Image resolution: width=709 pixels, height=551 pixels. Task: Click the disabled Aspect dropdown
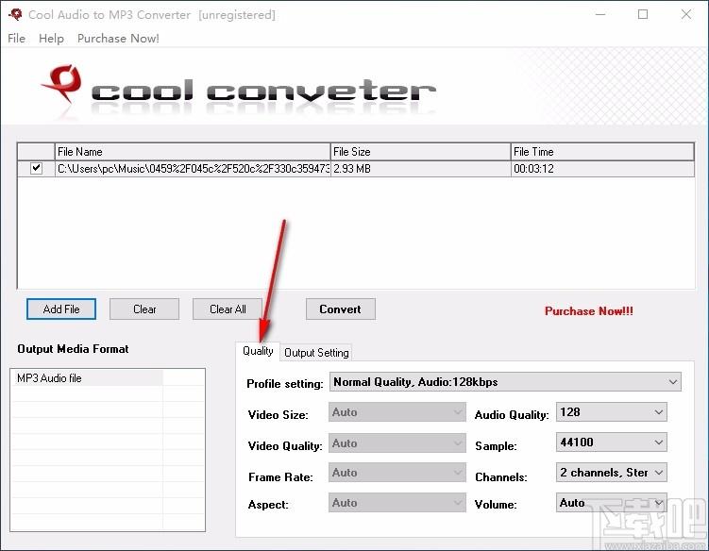pos(397,503)
